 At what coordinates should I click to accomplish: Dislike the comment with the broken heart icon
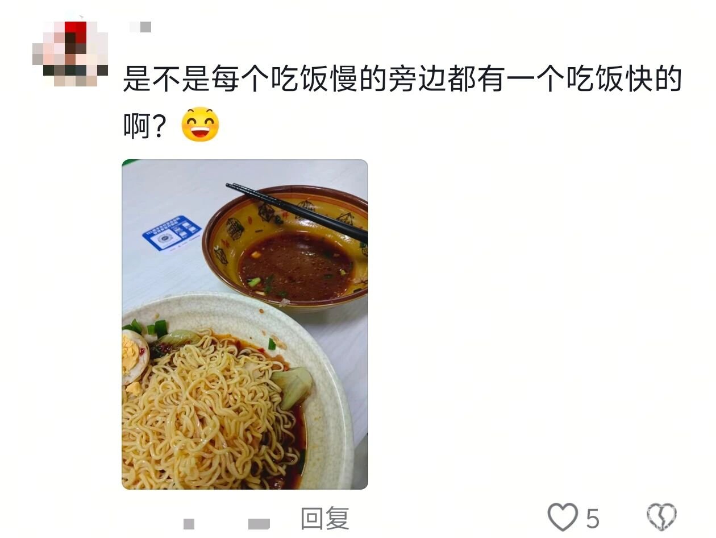[662, 518]
